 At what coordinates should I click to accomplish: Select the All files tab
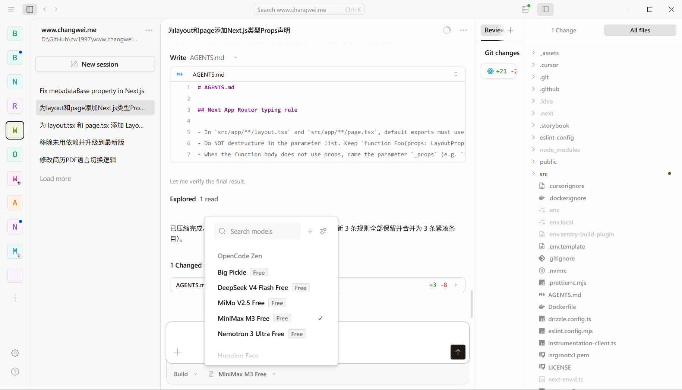pyautogui.click(x=640, y=30)
